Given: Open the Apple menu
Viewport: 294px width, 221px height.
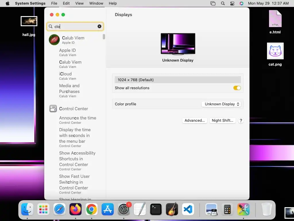Looking at the screenshot, I should 7,3.
